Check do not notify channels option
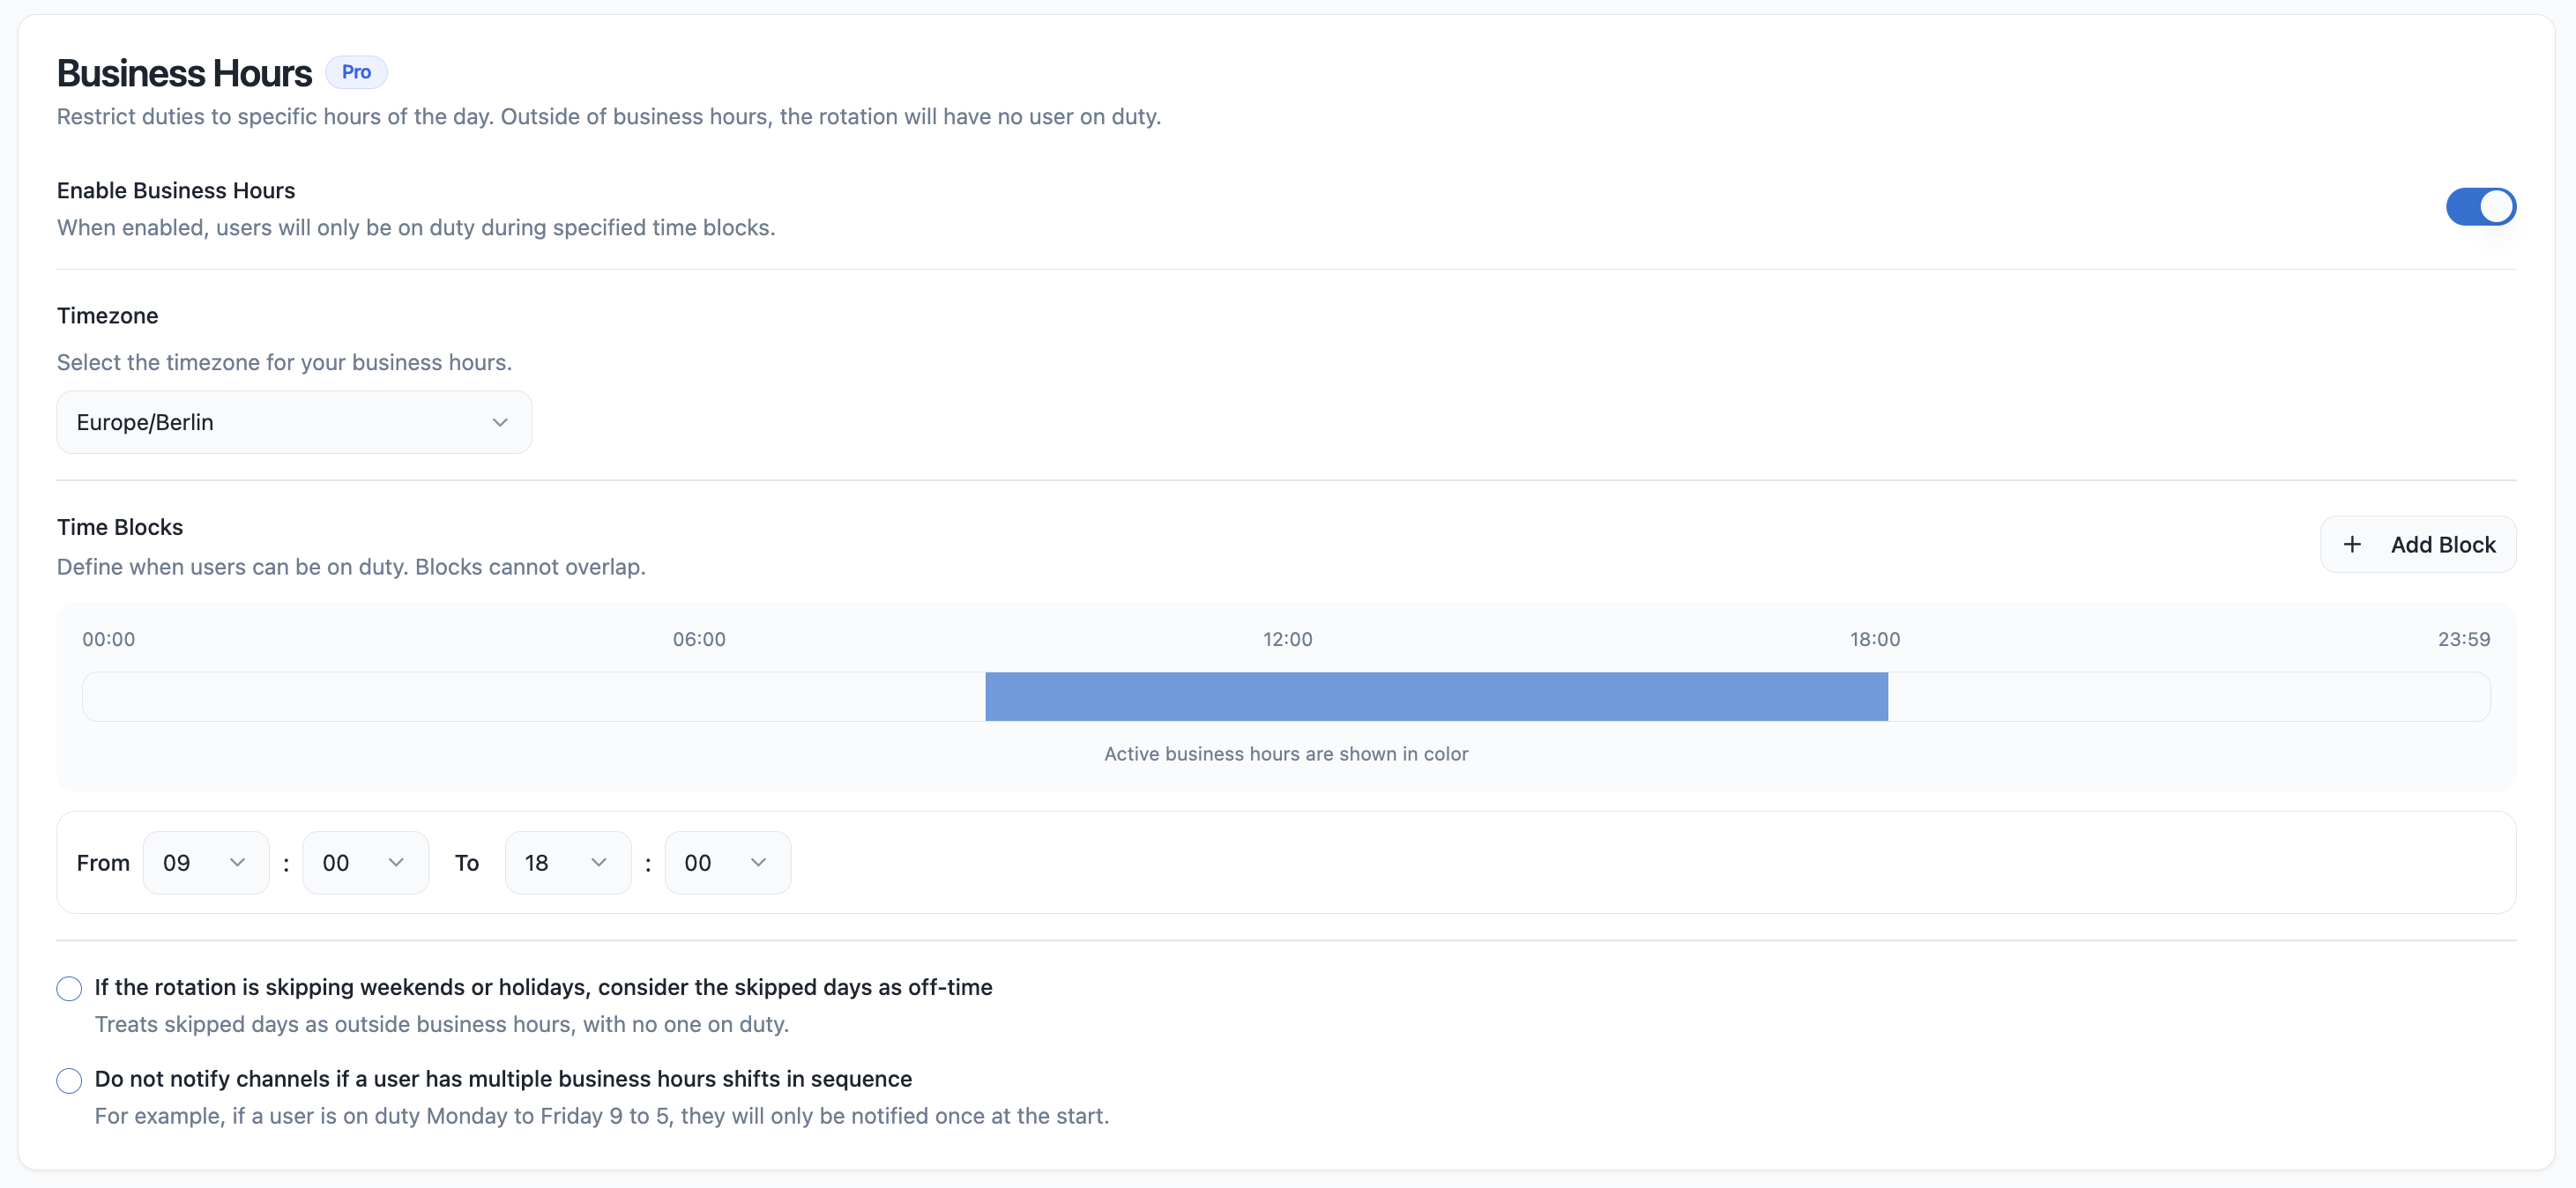Image resolution: width=2576 pixels, height=1188 pixels. [69, 1080]
